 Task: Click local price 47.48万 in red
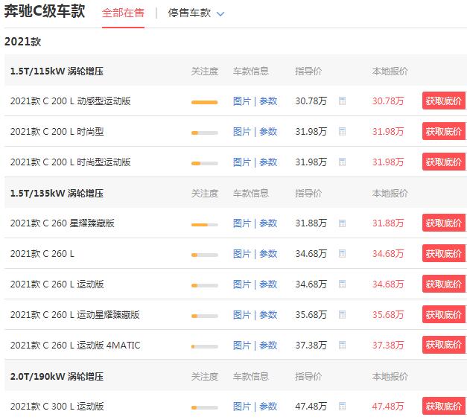pyautogui.click(x=388, y=407)
